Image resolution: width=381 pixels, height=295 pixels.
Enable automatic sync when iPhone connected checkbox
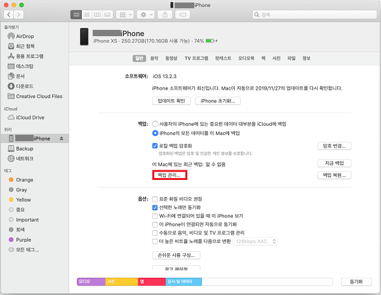[155, 224]
